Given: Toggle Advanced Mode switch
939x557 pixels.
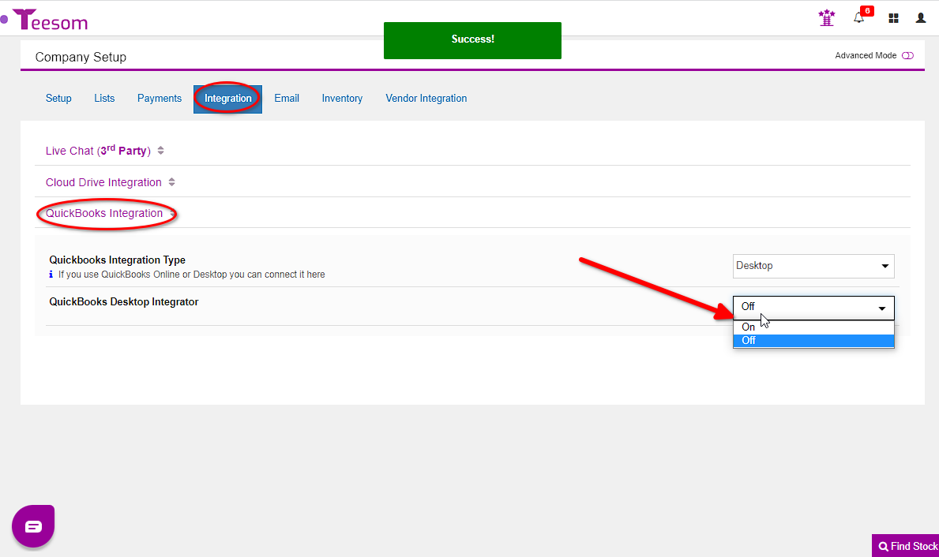Looking at the screenshot, I should (x=908, y=56).
